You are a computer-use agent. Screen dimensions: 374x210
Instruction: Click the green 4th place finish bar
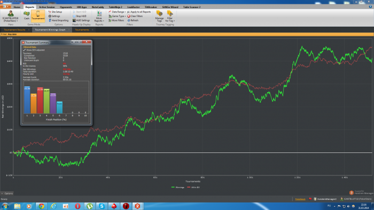[46, 101]
